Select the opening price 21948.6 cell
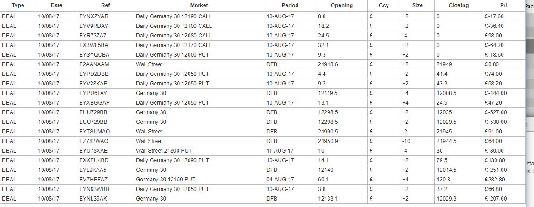 (328, 64)
